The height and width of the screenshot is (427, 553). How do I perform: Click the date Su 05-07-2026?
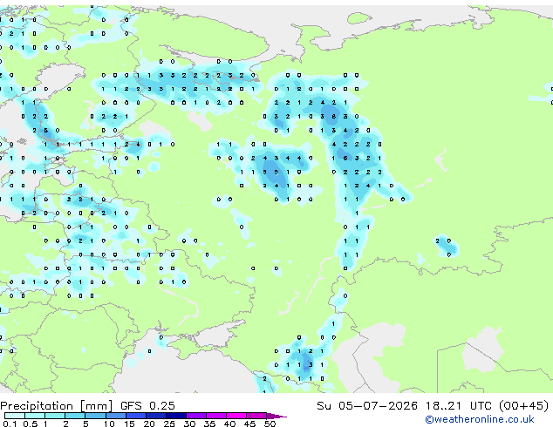point(367,406)
